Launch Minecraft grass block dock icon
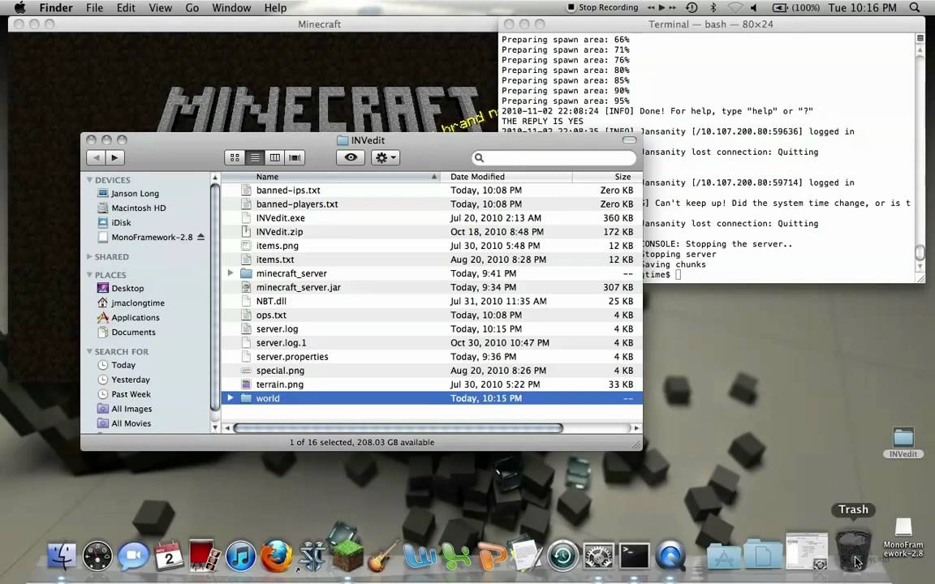This screenshot has width=935, height=584. pyautogui.click(x=347, y=556)
